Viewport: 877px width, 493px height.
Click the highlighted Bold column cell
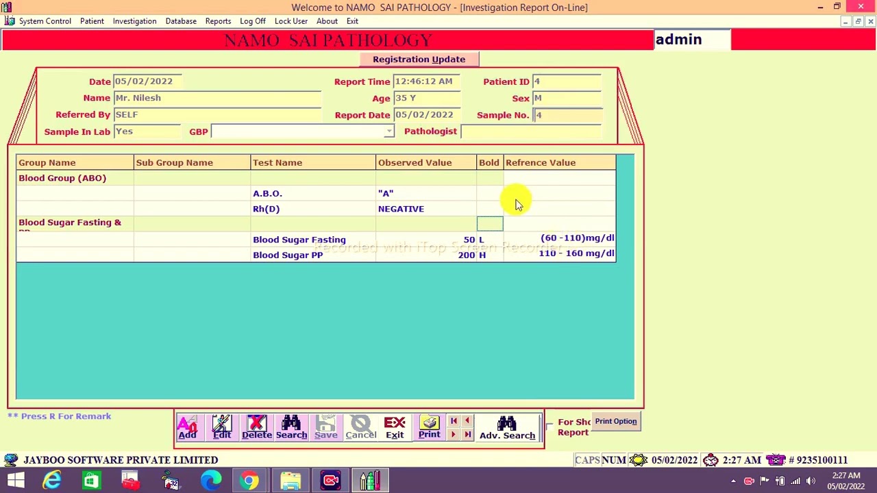pyautogui.click(x=490, y=225)
